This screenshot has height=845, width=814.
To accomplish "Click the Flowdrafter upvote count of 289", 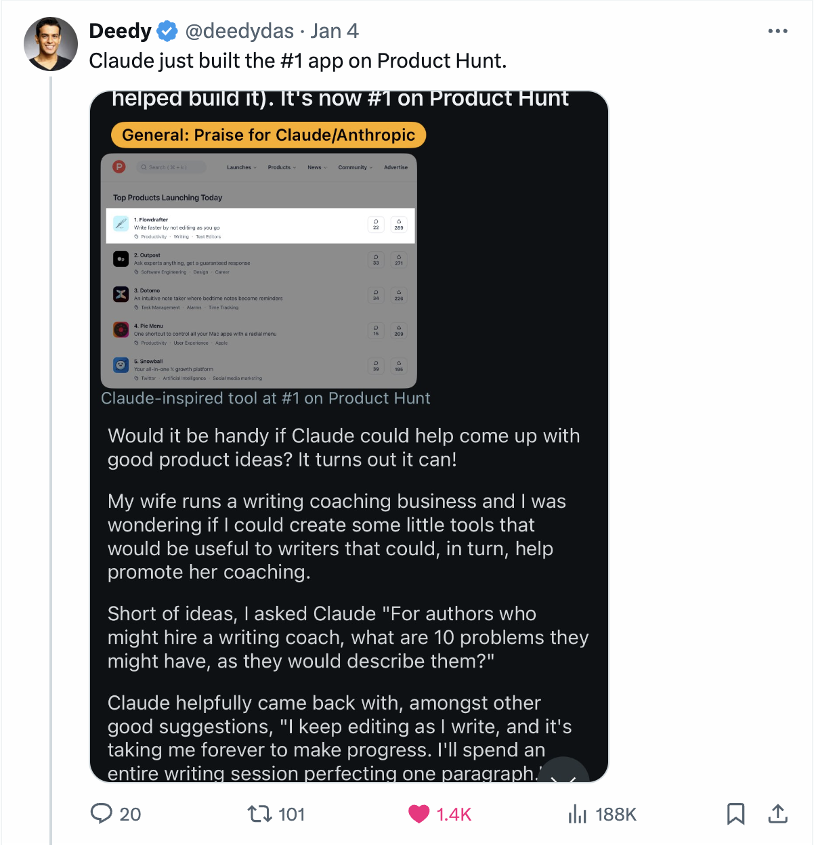I will [x=399, y=224].
